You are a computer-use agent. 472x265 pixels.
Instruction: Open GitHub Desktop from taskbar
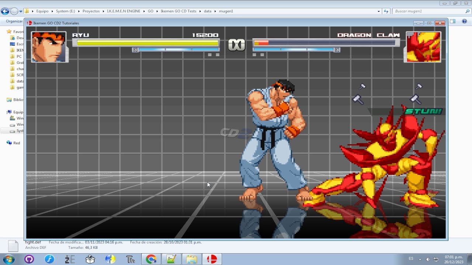coord(29,259)
